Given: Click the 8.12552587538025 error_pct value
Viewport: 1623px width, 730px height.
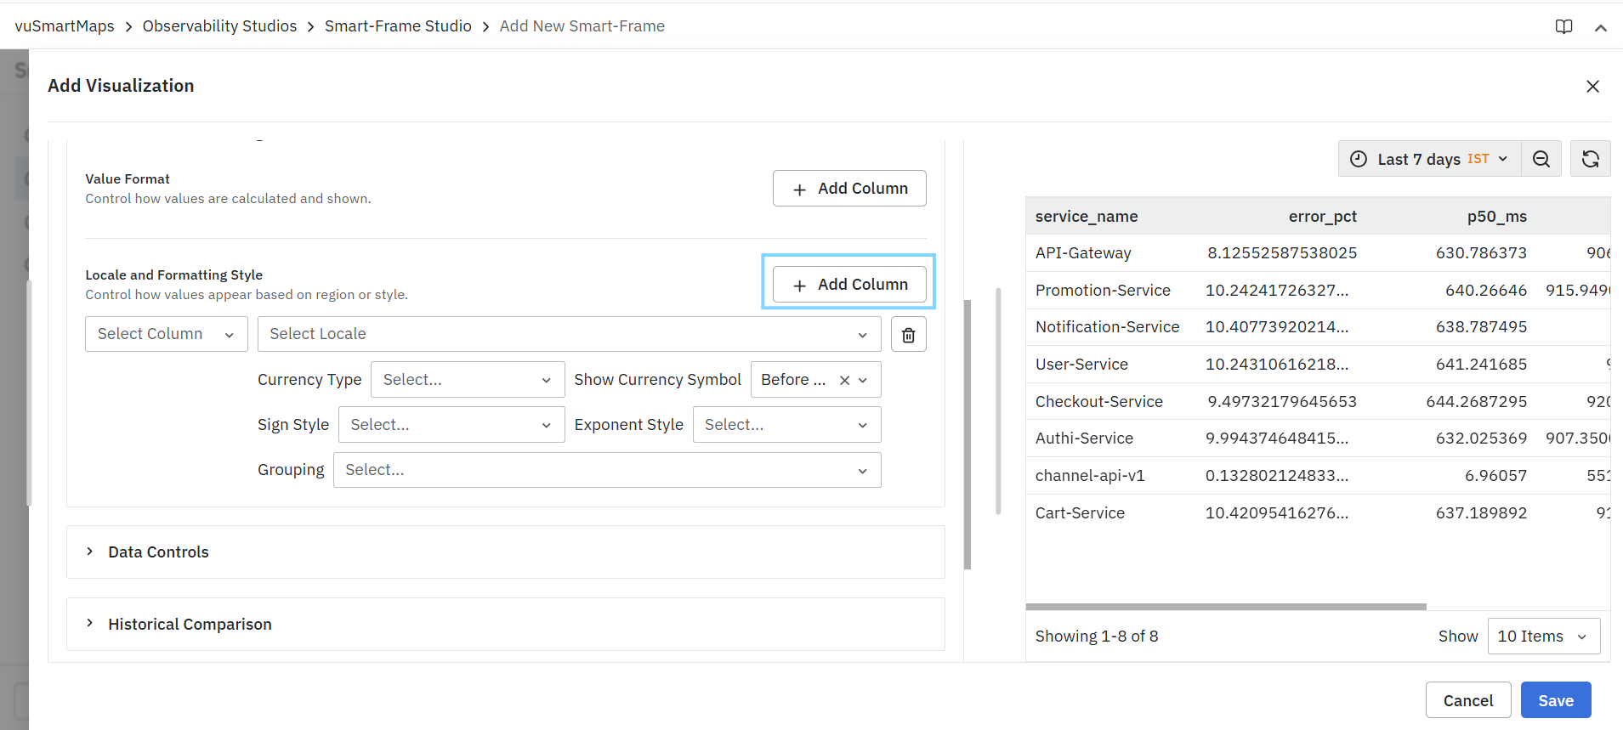Looking at the screenshot, I should [1282, 253].
